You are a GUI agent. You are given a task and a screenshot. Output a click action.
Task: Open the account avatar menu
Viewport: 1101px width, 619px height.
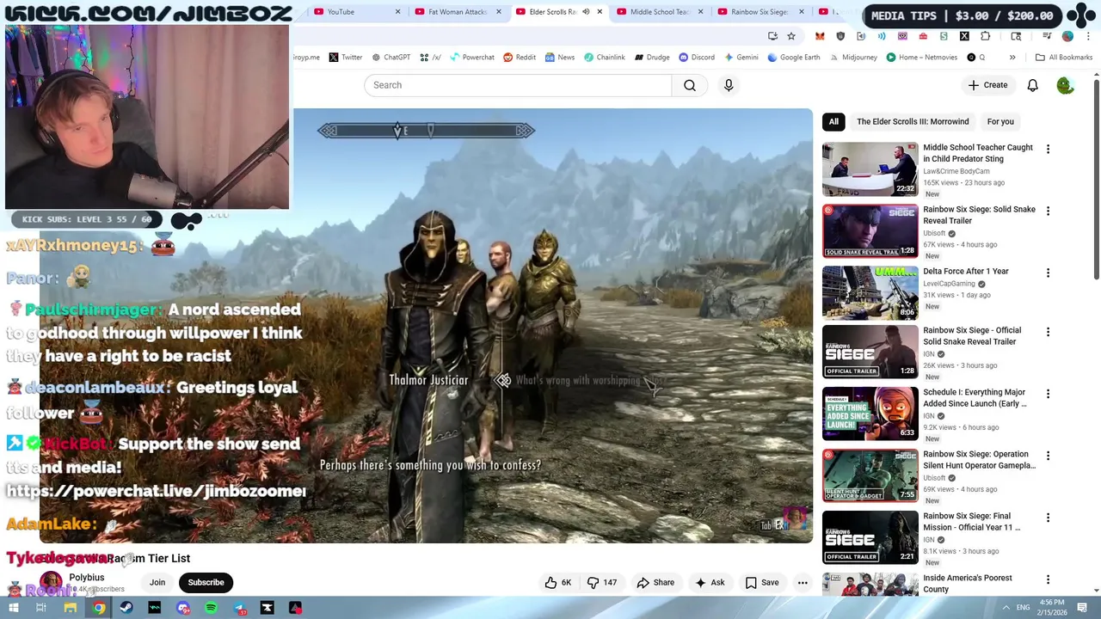1065,85
